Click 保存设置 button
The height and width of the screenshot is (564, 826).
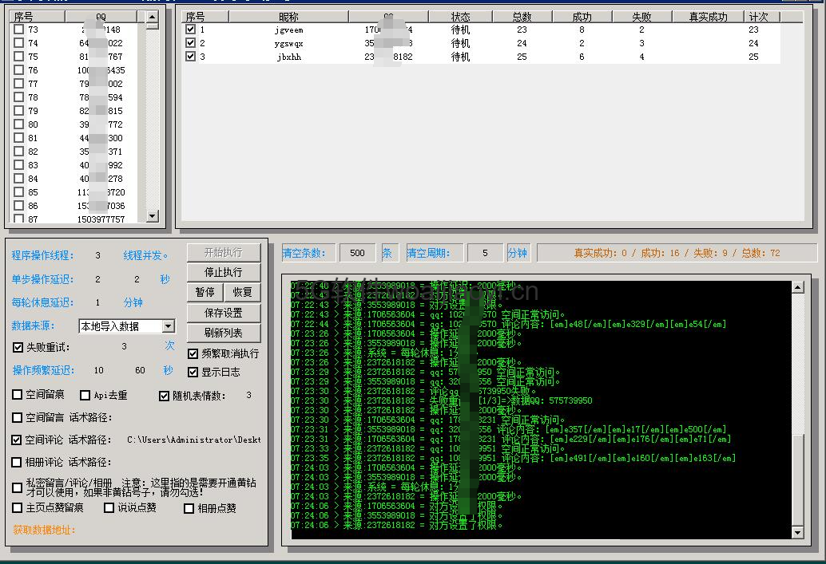coord(224,313)
